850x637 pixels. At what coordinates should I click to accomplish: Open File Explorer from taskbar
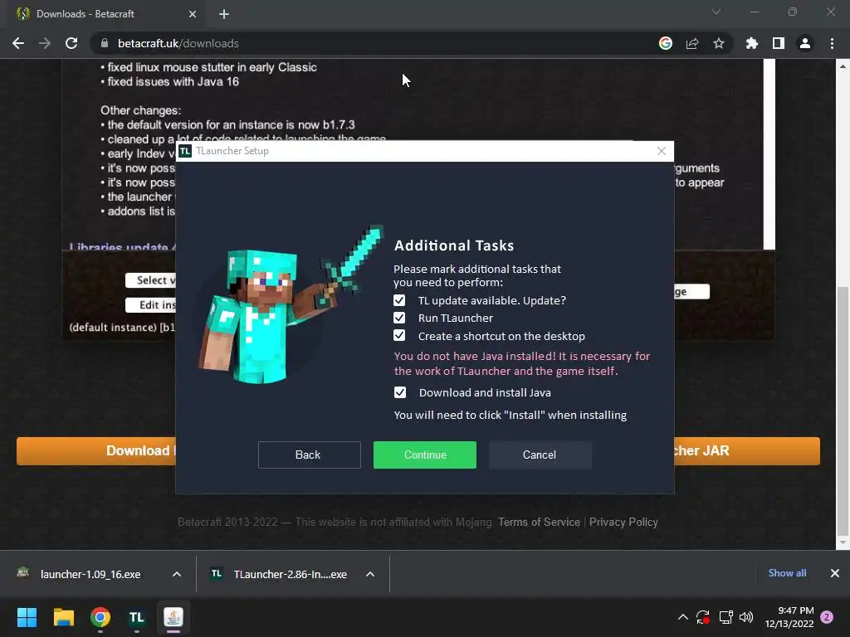(x=63, y=617)
